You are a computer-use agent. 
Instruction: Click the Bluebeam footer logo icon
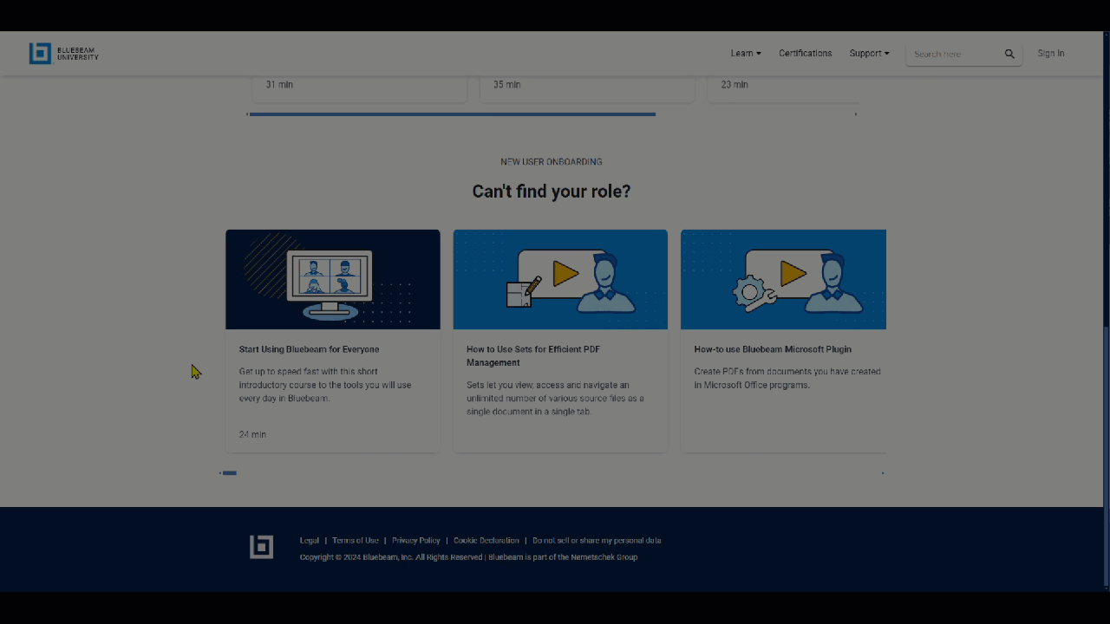tap(261, 547)
